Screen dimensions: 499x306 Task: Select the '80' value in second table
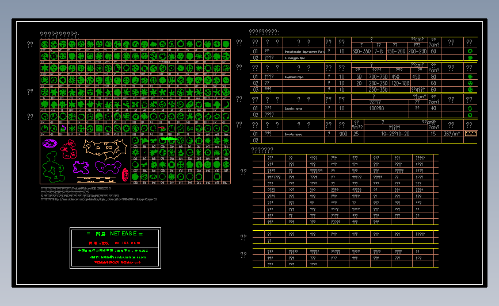(433, 77)
